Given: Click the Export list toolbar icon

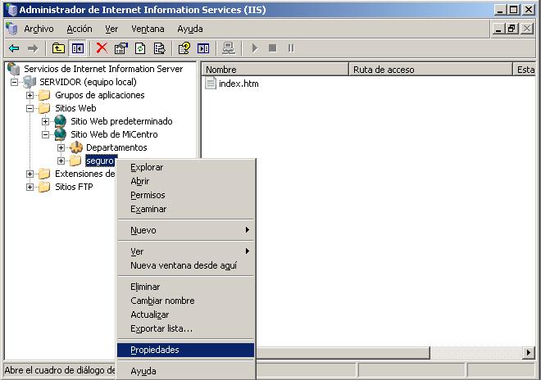Looking at the screenshot, I should (x=160, y=48).
